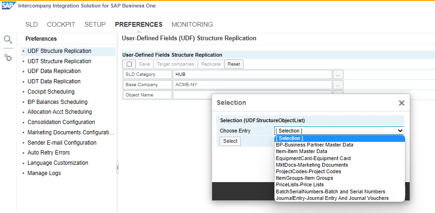Open UDT Structure Replication preference
Image resolution: width=435 pixels, height=213 pixels.
click(x=59, y=61)
